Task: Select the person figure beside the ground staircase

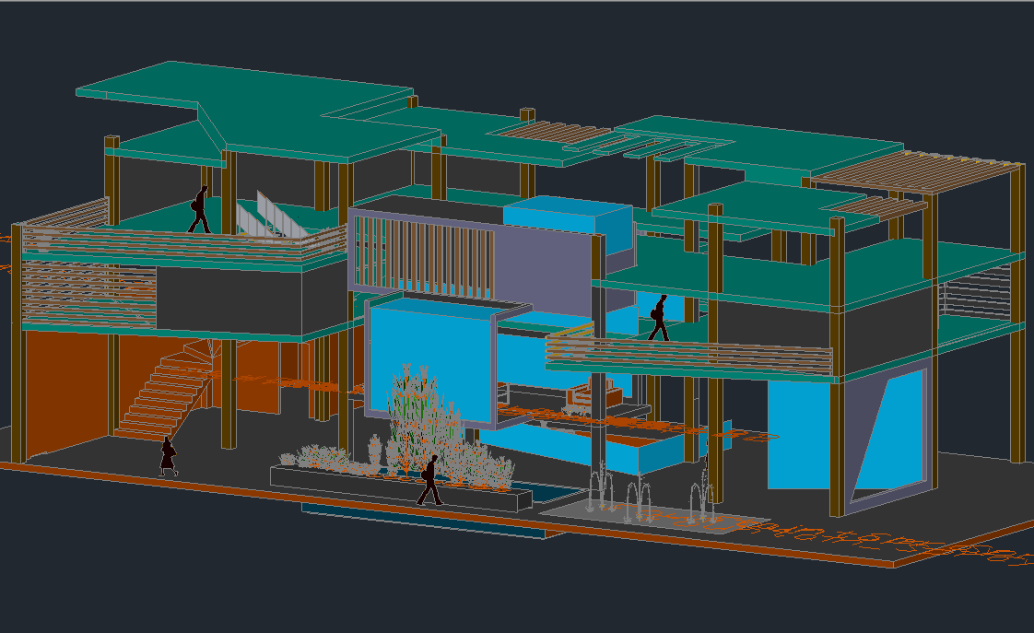Action: tap(168, 456)
